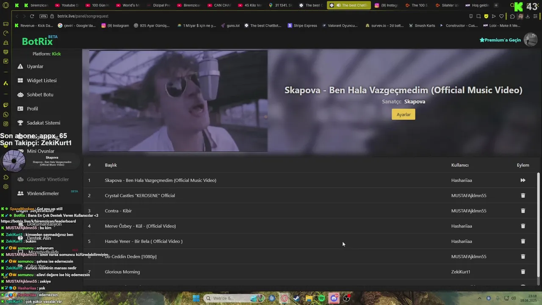Open Spotify from the taskbar
The image size is (542, 305).
coord(321,298)
